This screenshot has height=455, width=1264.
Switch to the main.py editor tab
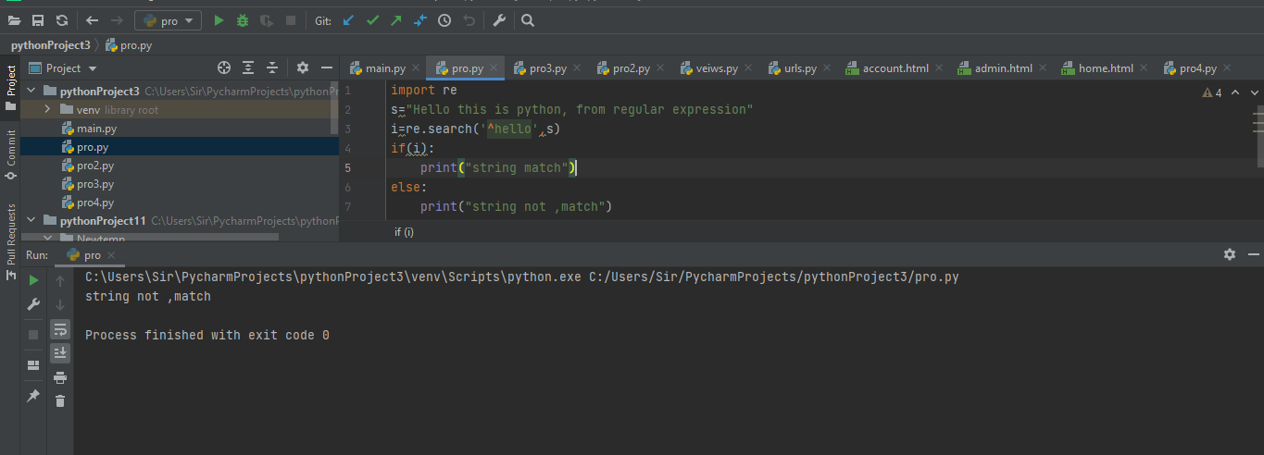pos(384,68)
